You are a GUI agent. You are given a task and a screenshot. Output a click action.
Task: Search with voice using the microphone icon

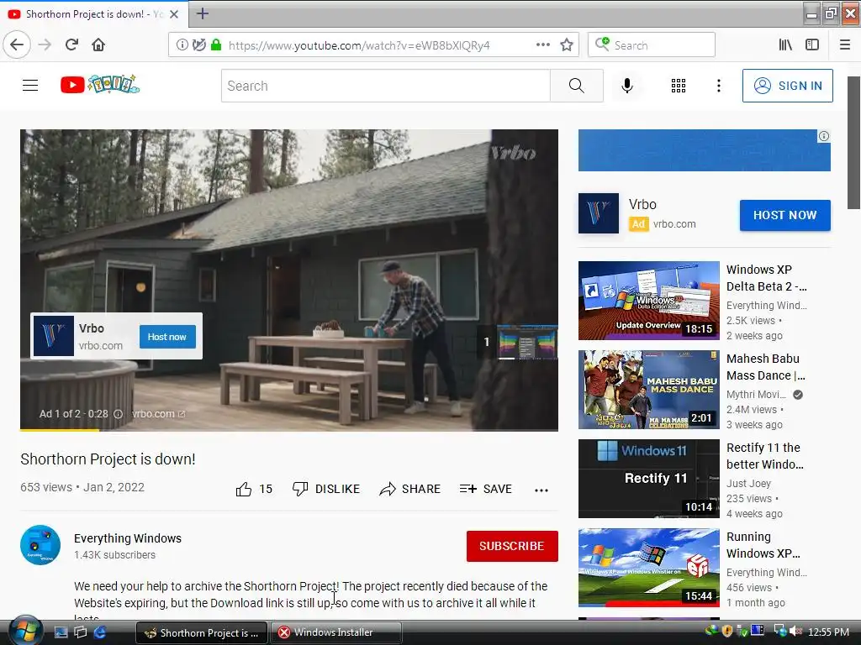(627, 86)
